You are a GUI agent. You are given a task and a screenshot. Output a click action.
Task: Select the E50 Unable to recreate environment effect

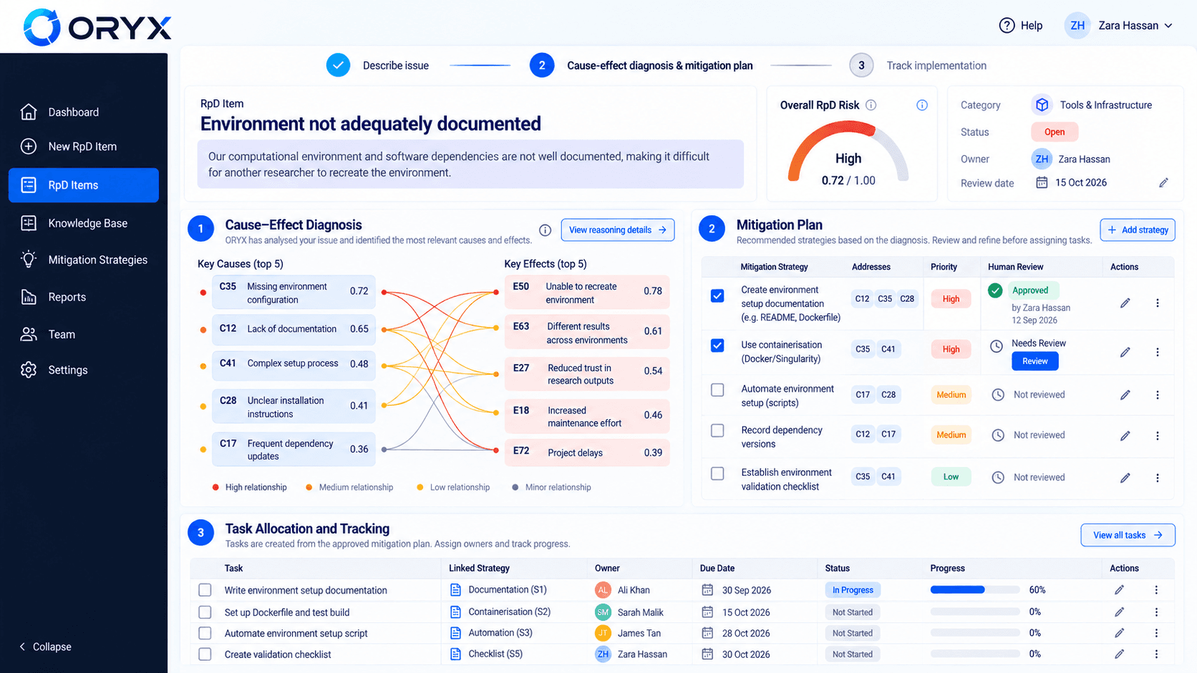pyautogui.click(x=587, y=292)
